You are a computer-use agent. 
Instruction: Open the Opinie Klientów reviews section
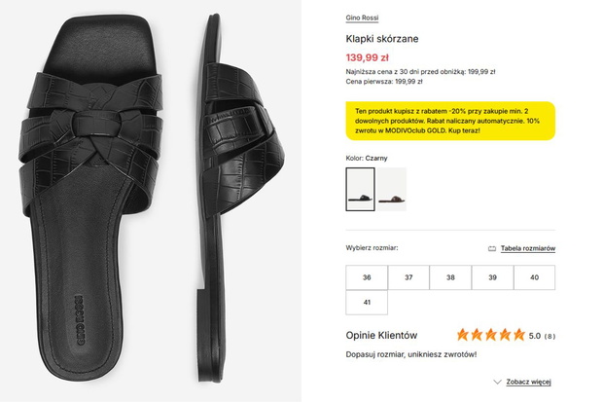click(381, 336)
